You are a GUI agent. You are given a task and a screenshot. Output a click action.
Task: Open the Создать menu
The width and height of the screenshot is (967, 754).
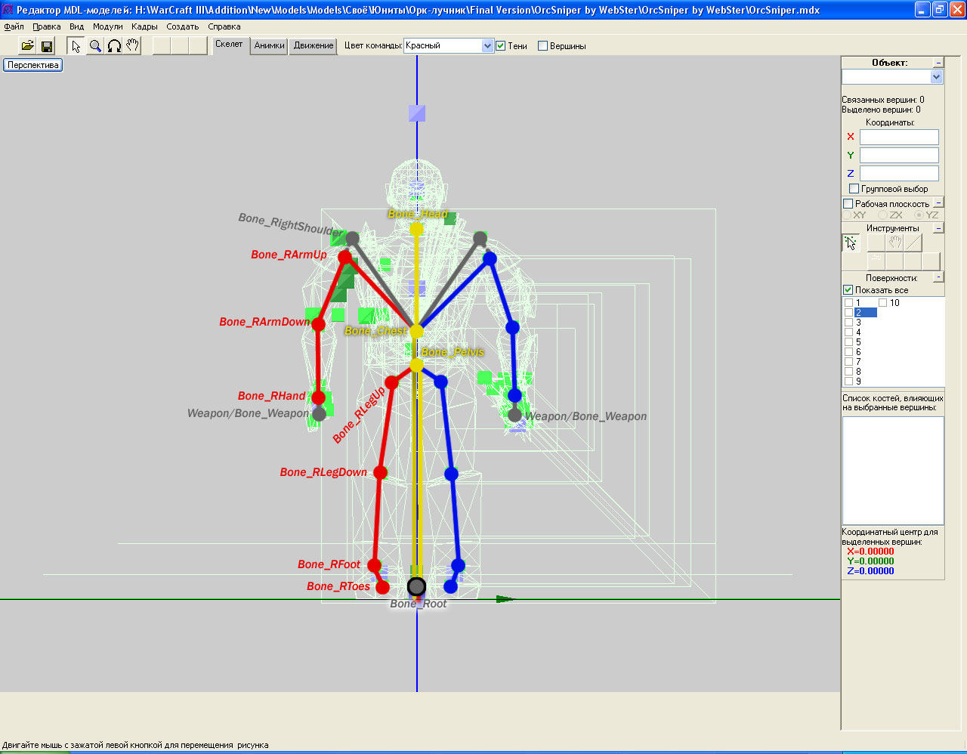click(183, 26)
